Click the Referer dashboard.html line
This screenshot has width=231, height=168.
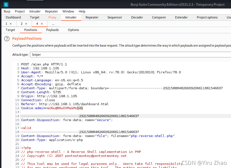click(x=65, y=104)
